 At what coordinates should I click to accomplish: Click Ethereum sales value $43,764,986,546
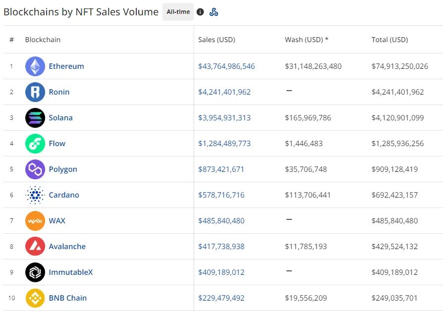(x=226, y=66)
